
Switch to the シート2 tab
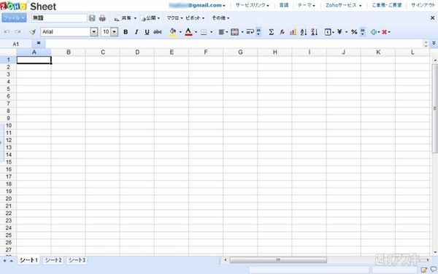(x=53, y=260)
